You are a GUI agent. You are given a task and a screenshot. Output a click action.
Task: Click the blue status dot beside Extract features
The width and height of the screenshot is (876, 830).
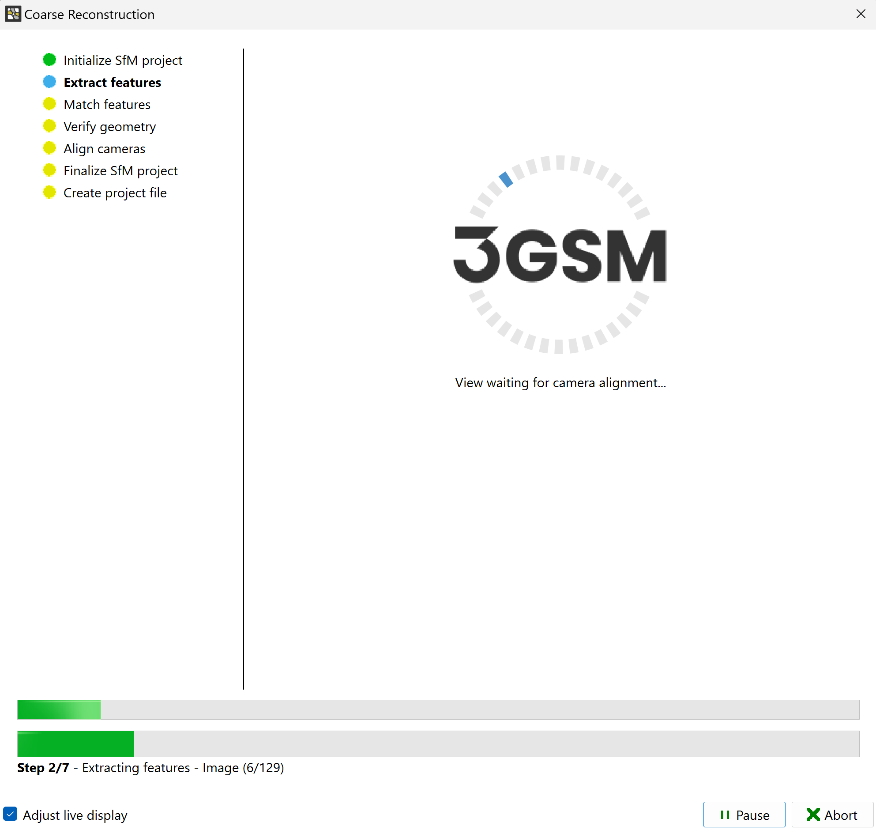(49, 82)
